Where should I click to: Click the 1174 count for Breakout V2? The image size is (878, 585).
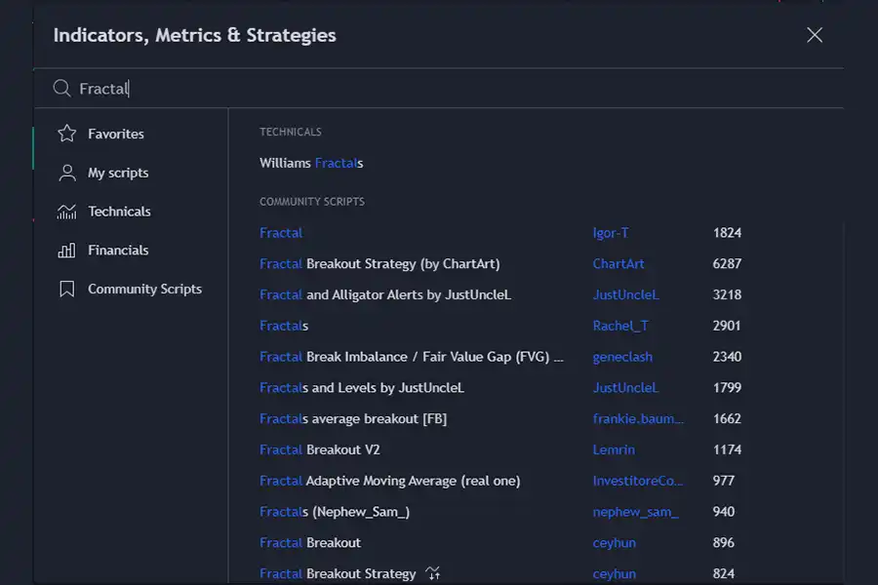(x=727, y=449)
